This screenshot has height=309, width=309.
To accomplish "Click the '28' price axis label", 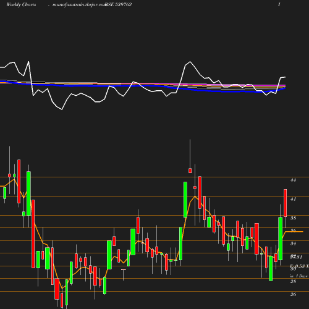I will pos(293,281).
